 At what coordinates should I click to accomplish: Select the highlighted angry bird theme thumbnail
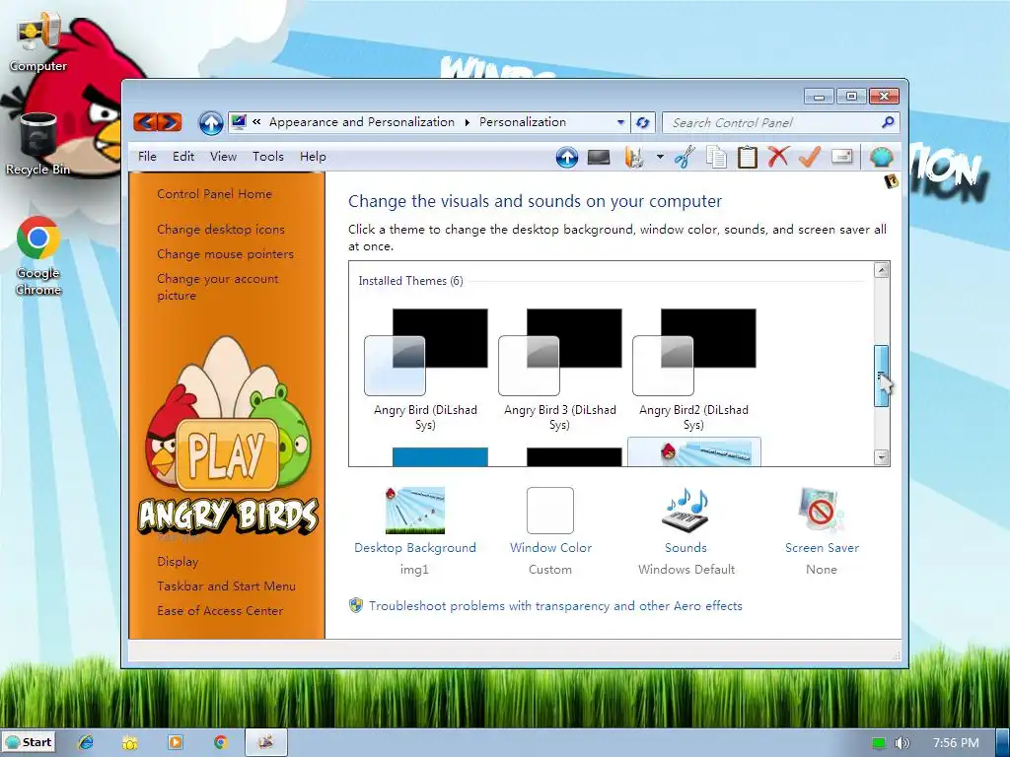[x=693, y=451]
